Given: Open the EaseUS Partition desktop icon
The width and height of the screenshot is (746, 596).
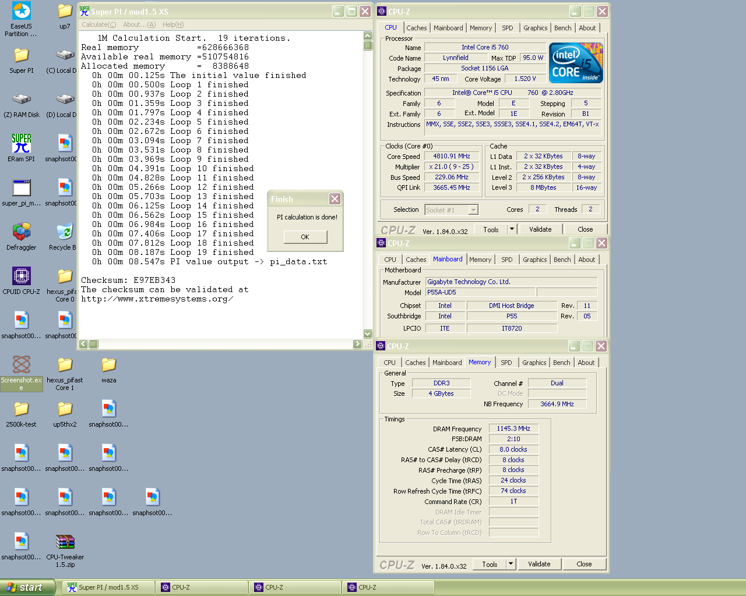Looking at the screenshot, I should pos(21,19).
